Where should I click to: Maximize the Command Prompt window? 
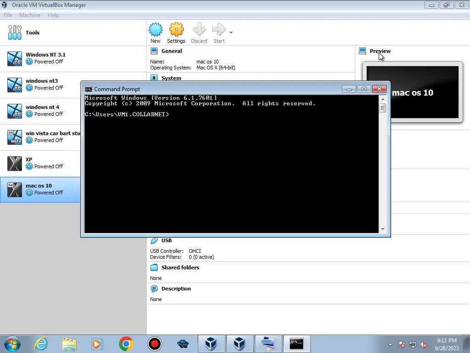[364, 89]
